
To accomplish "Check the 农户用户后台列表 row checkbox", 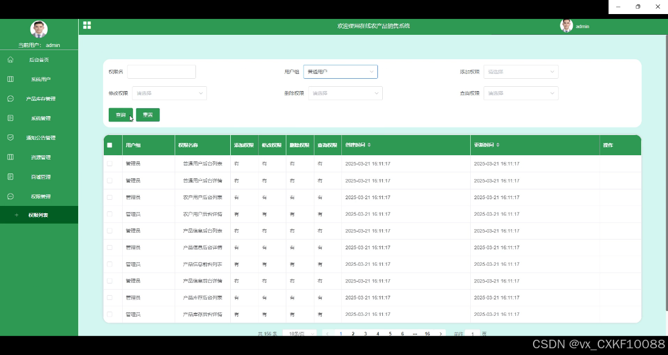I will (x=110, y=197).
